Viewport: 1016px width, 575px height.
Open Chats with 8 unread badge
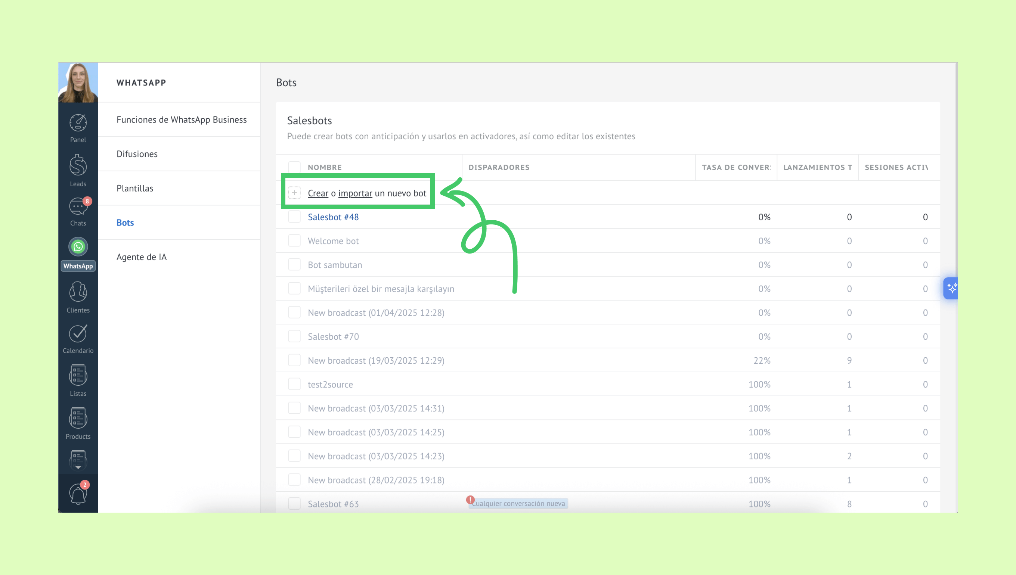click(x=78, y=206)
